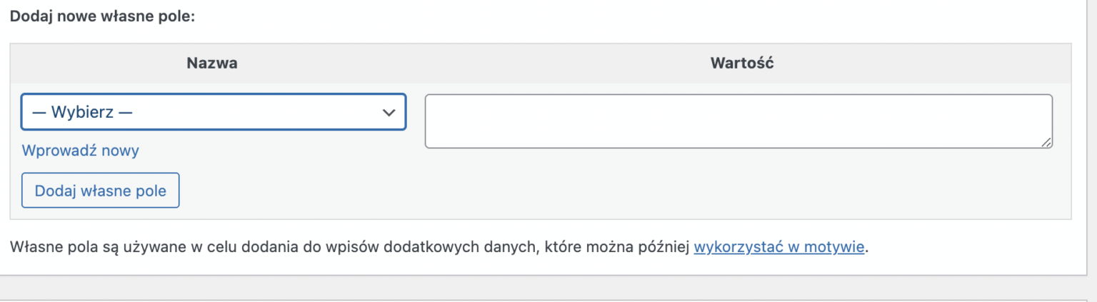Click the "Nazwa" column header
Screen dimensions: 1097x302
pos(212,63)
